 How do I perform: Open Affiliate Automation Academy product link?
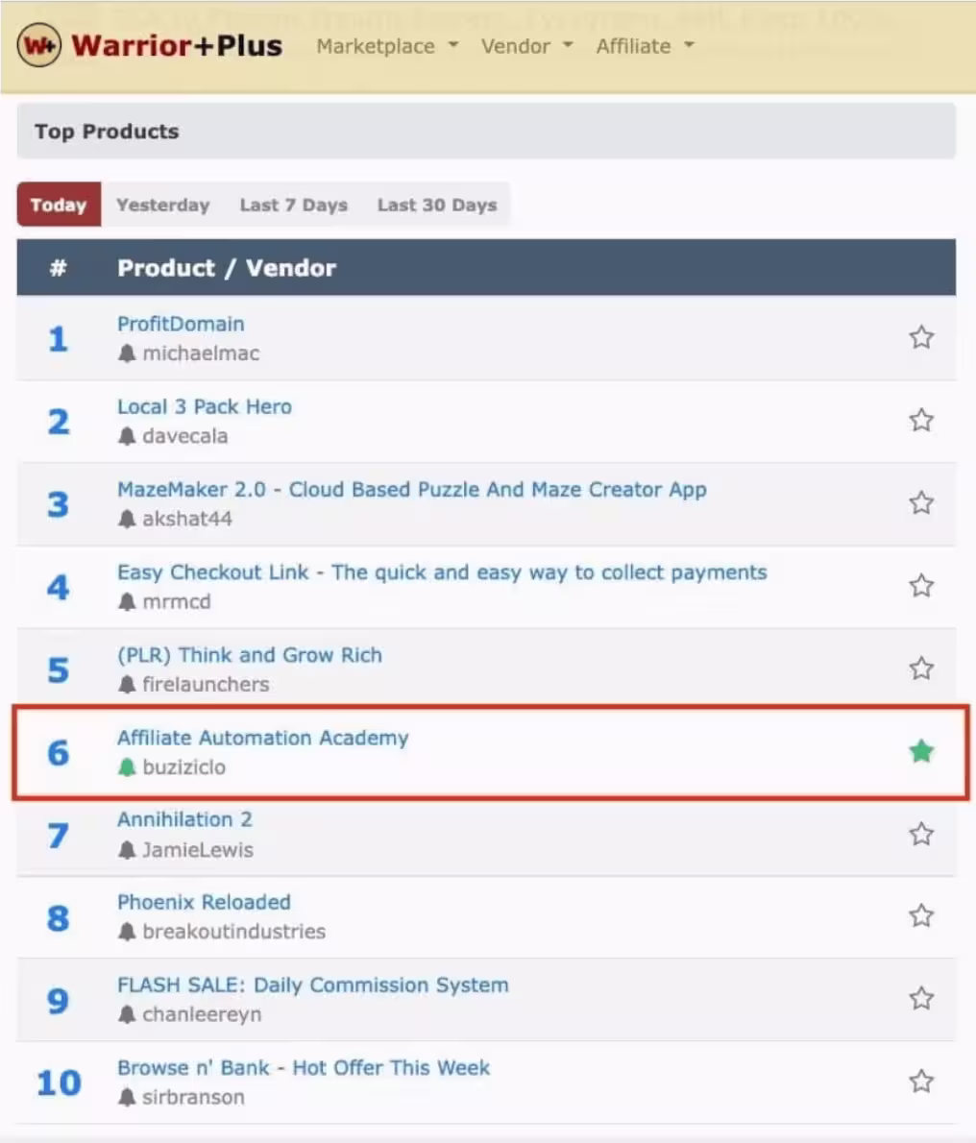(x=263, y=738)
